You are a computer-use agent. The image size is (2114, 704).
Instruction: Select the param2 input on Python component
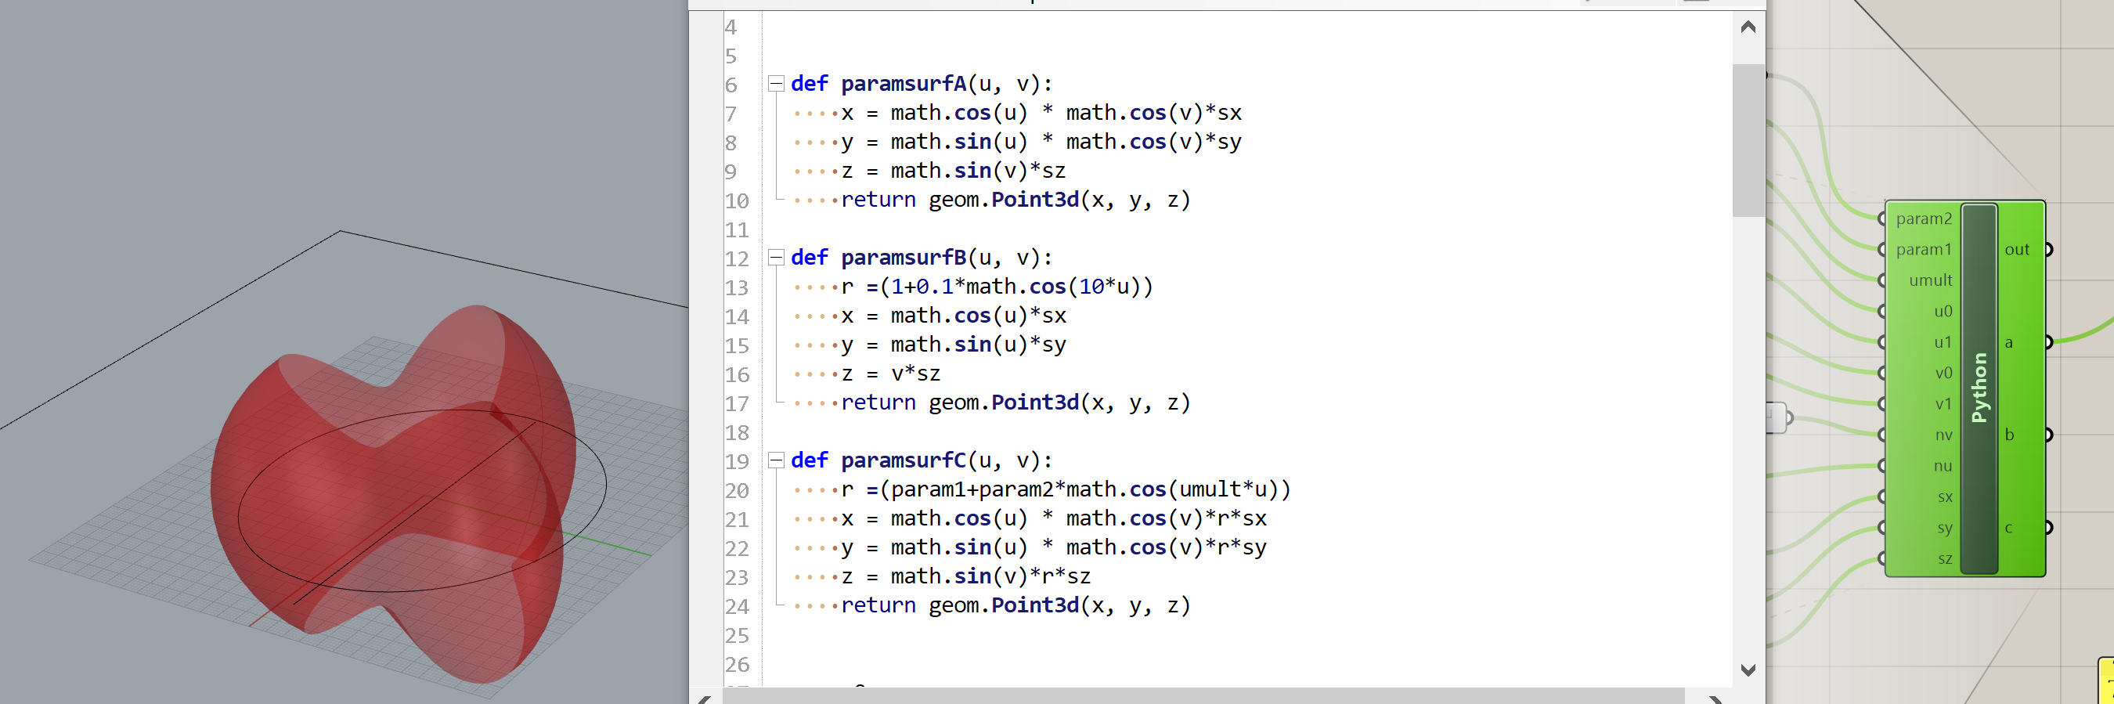click(1923, 218)
